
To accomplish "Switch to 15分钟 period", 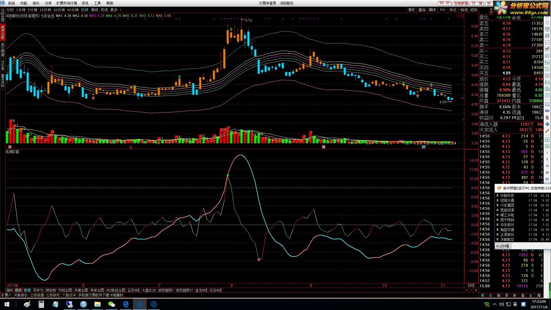I will (x=45, y=10).
